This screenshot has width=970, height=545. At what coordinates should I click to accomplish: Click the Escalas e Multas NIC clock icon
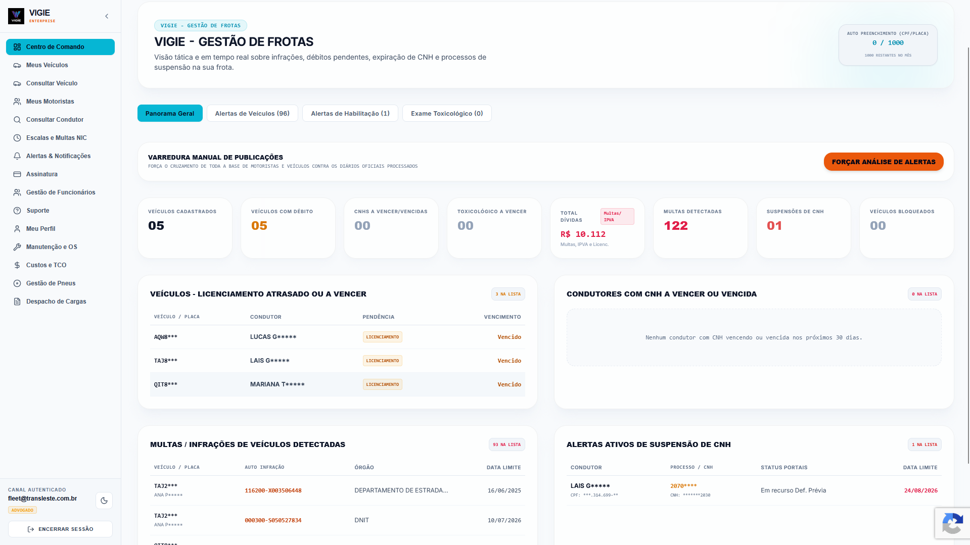pyautogui.click(x=17, y=138)
